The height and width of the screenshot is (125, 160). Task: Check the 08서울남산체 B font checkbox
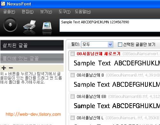73,75
